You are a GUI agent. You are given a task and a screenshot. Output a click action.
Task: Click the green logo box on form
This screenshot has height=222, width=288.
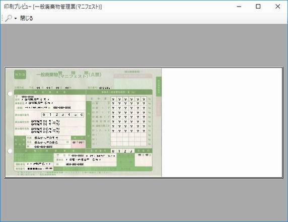click(x=20, y=75)
